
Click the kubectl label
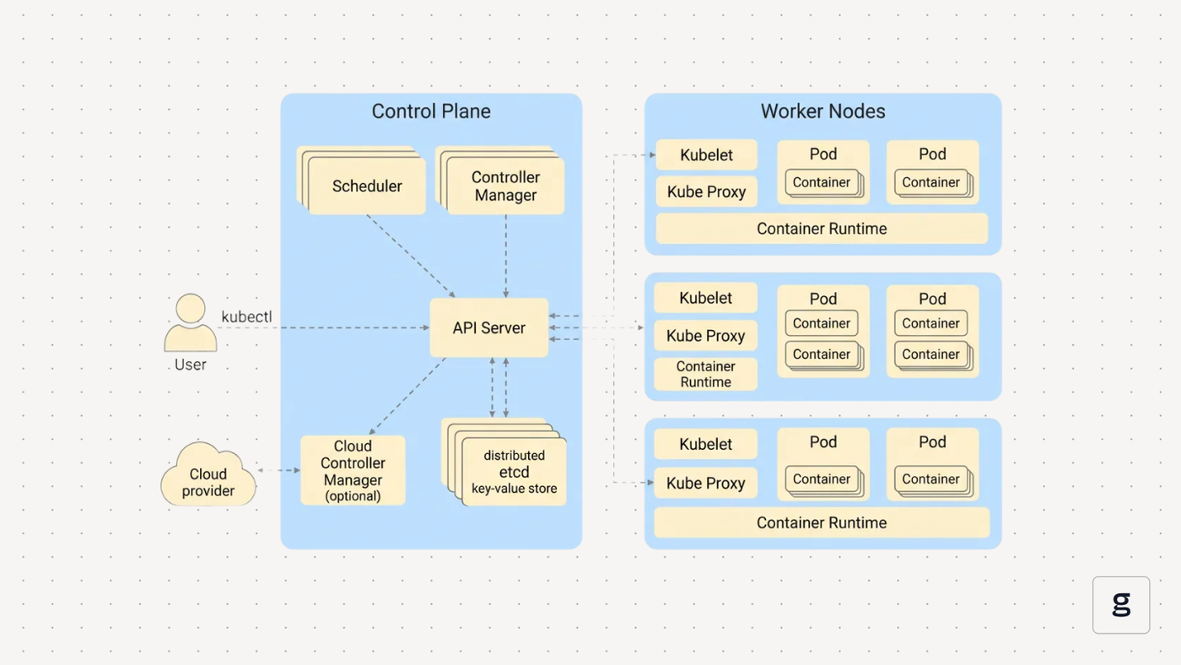(246, 316)
